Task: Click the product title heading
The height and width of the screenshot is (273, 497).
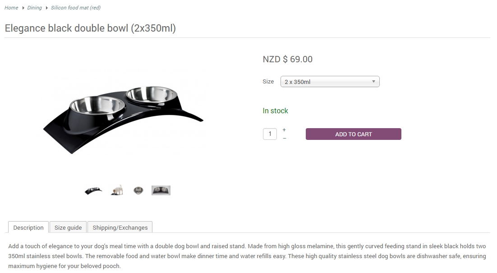Action: [90, 28]
